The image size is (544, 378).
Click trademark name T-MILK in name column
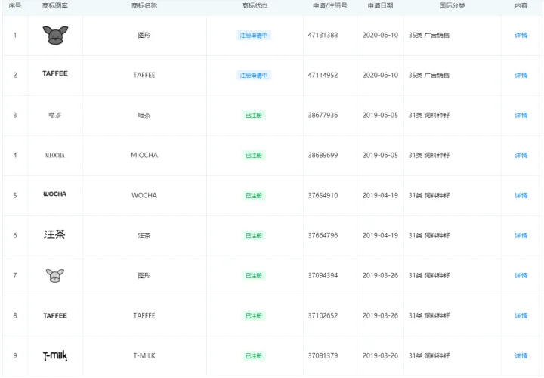pos(144,356)
